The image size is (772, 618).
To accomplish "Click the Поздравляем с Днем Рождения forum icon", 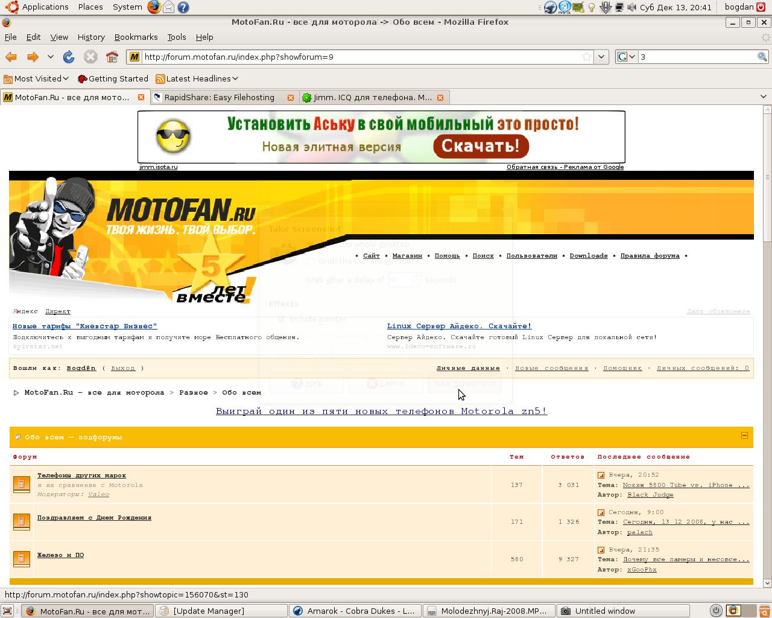I will [x=21, y=521].
